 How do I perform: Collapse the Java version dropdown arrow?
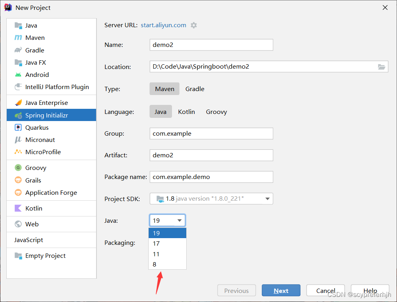179,220
